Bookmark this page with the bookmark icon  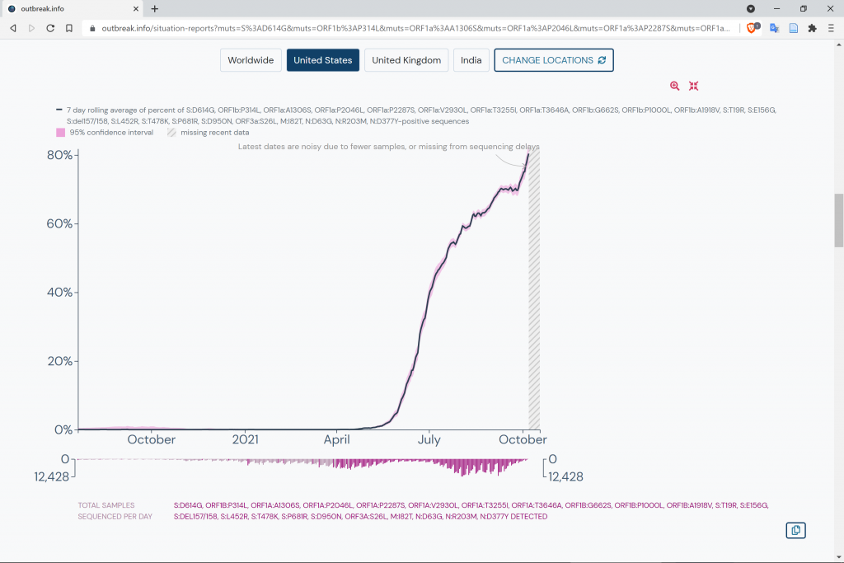click(x=70, y=27)
